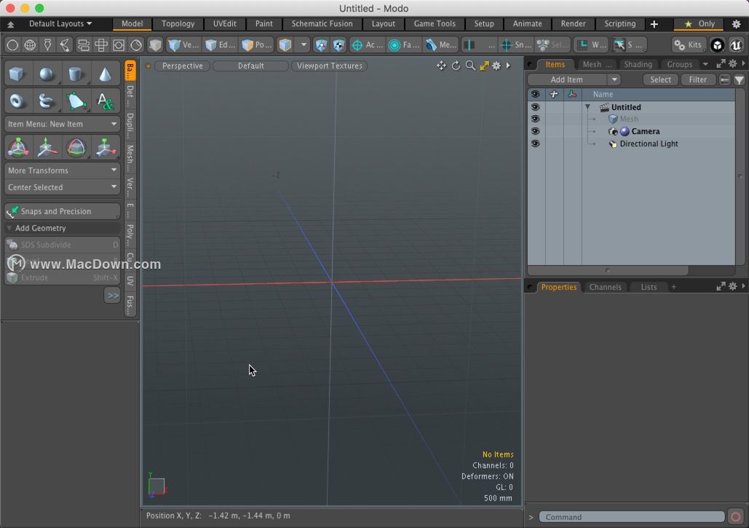The image size is (749, 528).
Task: Activate the Scale tool icon
Action: point(105,148)
